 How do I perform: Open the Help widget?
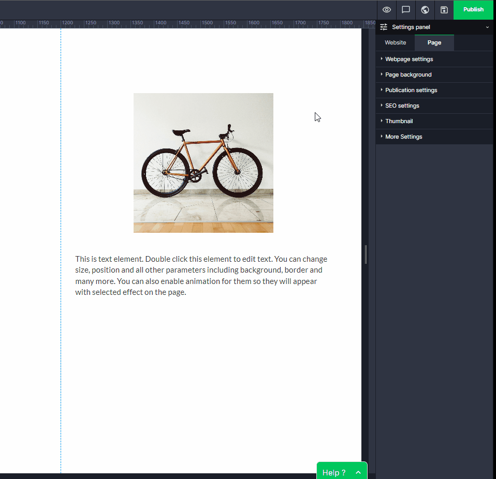click(334, 472)
